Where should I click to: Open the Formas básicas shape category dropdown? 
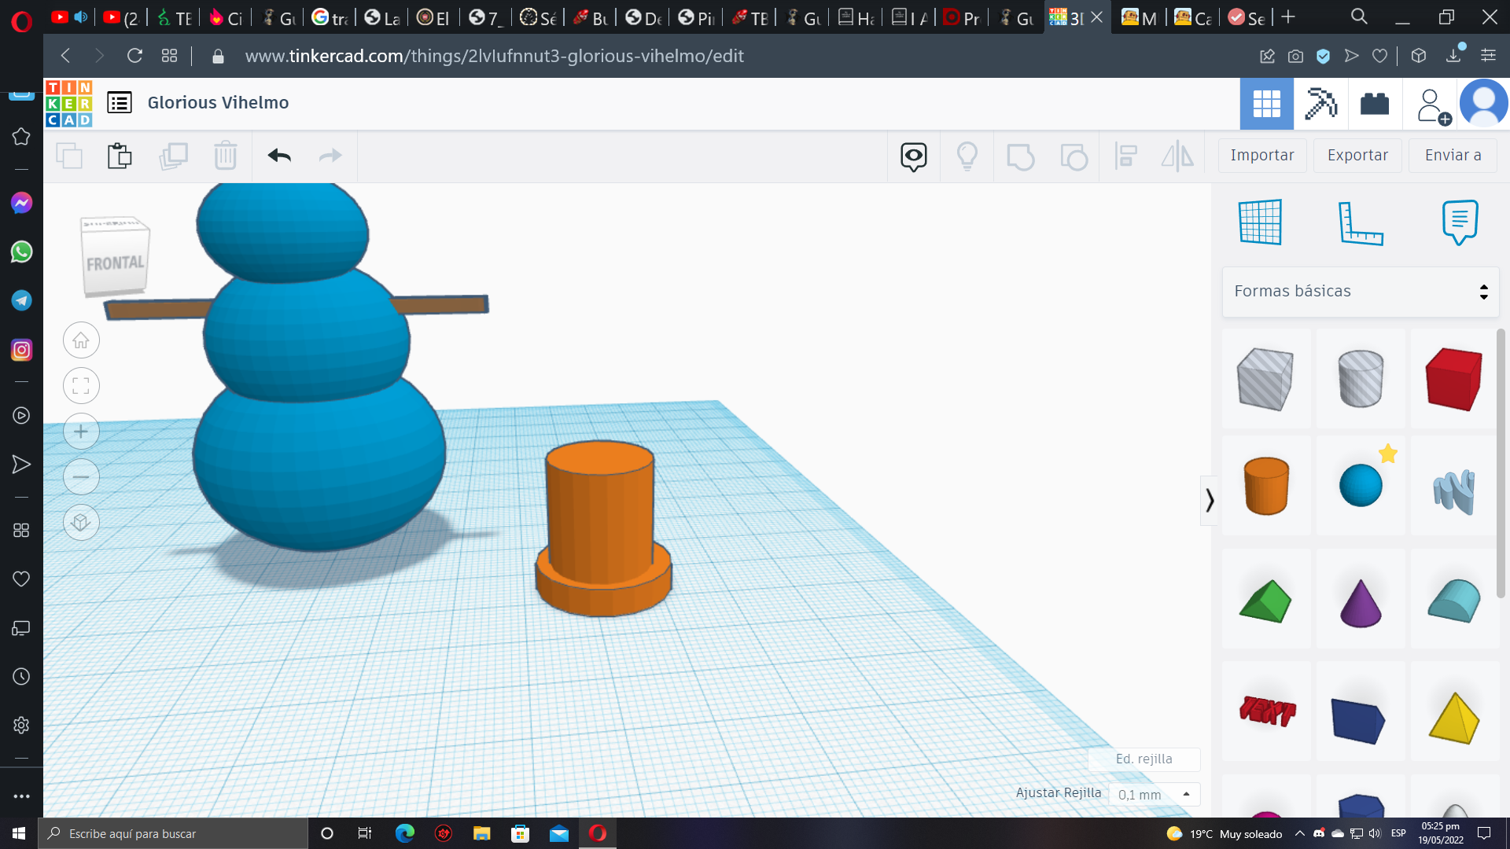point(1361,292)
